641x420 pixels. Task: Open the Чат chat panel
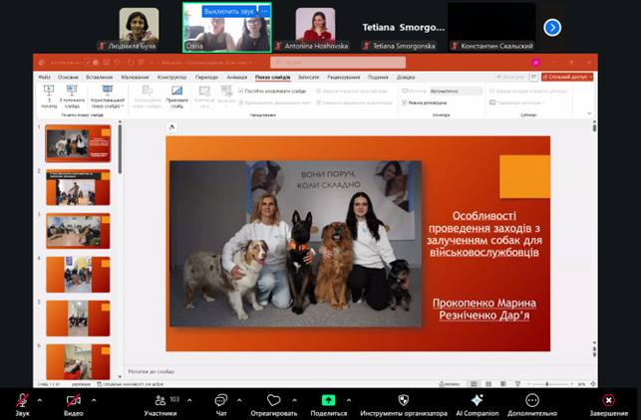pos(221,400)
